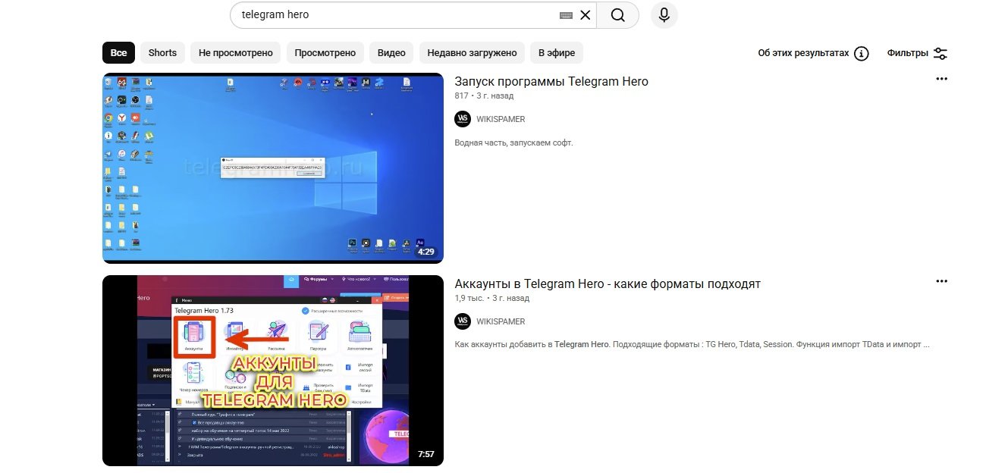This screenshot has width=989, height=473.
Task: Open more options for Аккаунты в Telegram Hero video
Action: click(942, 281)
